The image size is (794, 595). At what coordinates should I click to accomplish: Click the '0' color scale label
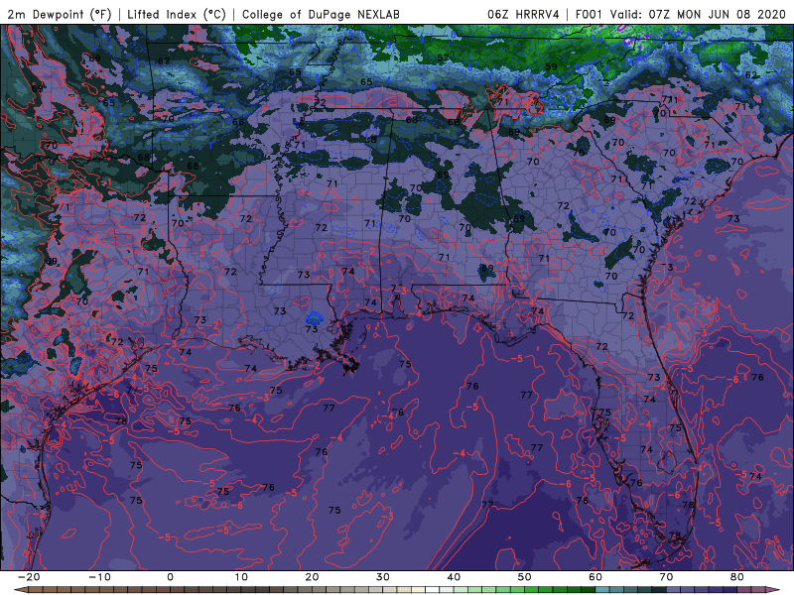[170, 577]
